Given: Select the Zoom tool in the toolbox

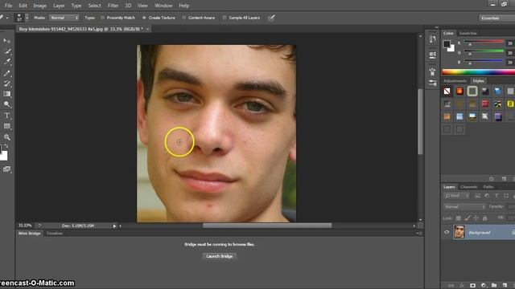Looking at the screenshot, I should pyautogui.click(x=6, y=137).
